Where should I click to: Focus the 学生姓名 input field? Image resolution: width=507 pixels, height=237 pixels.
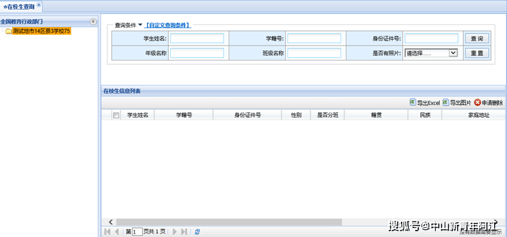click(197, 39)
